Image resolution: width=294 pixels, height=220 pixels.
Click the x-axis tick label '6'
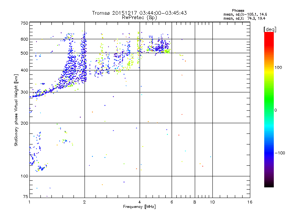[x=172, y=202]
